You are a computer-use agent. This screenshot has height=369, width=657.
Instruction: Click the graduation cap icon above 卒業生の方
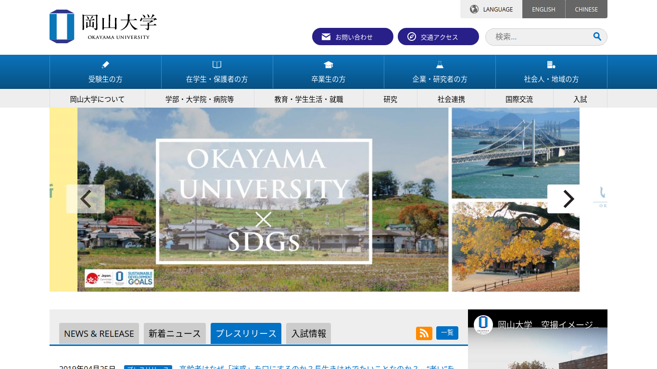point(328,65)
